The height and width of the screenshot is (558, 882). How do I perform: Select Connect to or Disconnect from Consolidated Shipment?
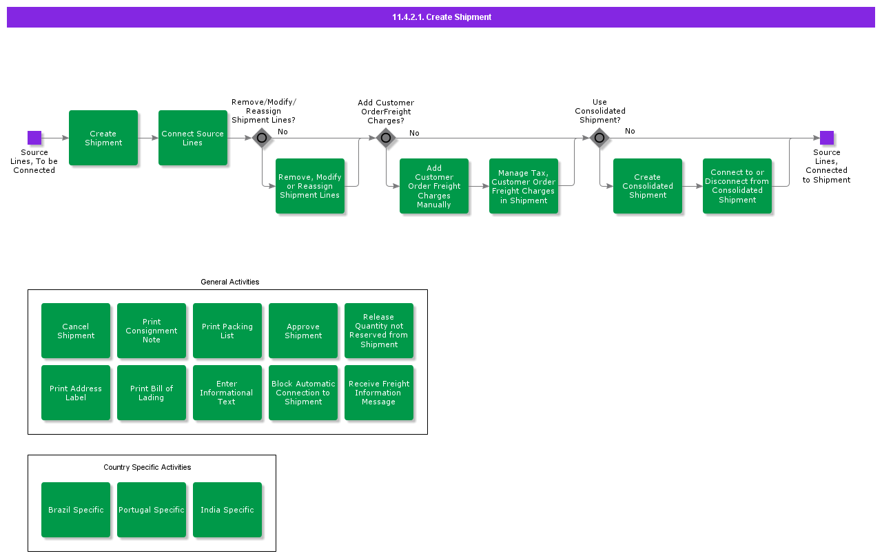[x=737, y=186]
